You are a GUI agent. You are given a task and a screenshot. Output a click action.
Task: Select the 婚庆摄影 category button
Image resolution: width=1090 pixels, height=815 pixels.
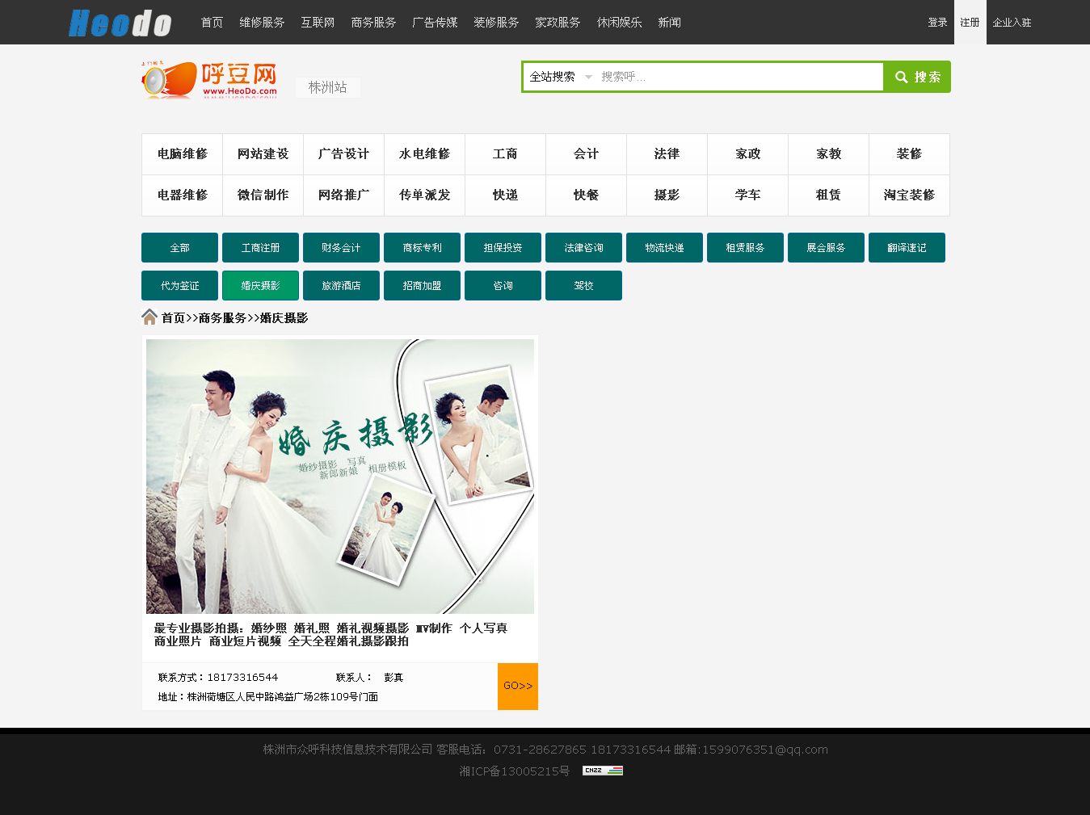coord(260,286)
